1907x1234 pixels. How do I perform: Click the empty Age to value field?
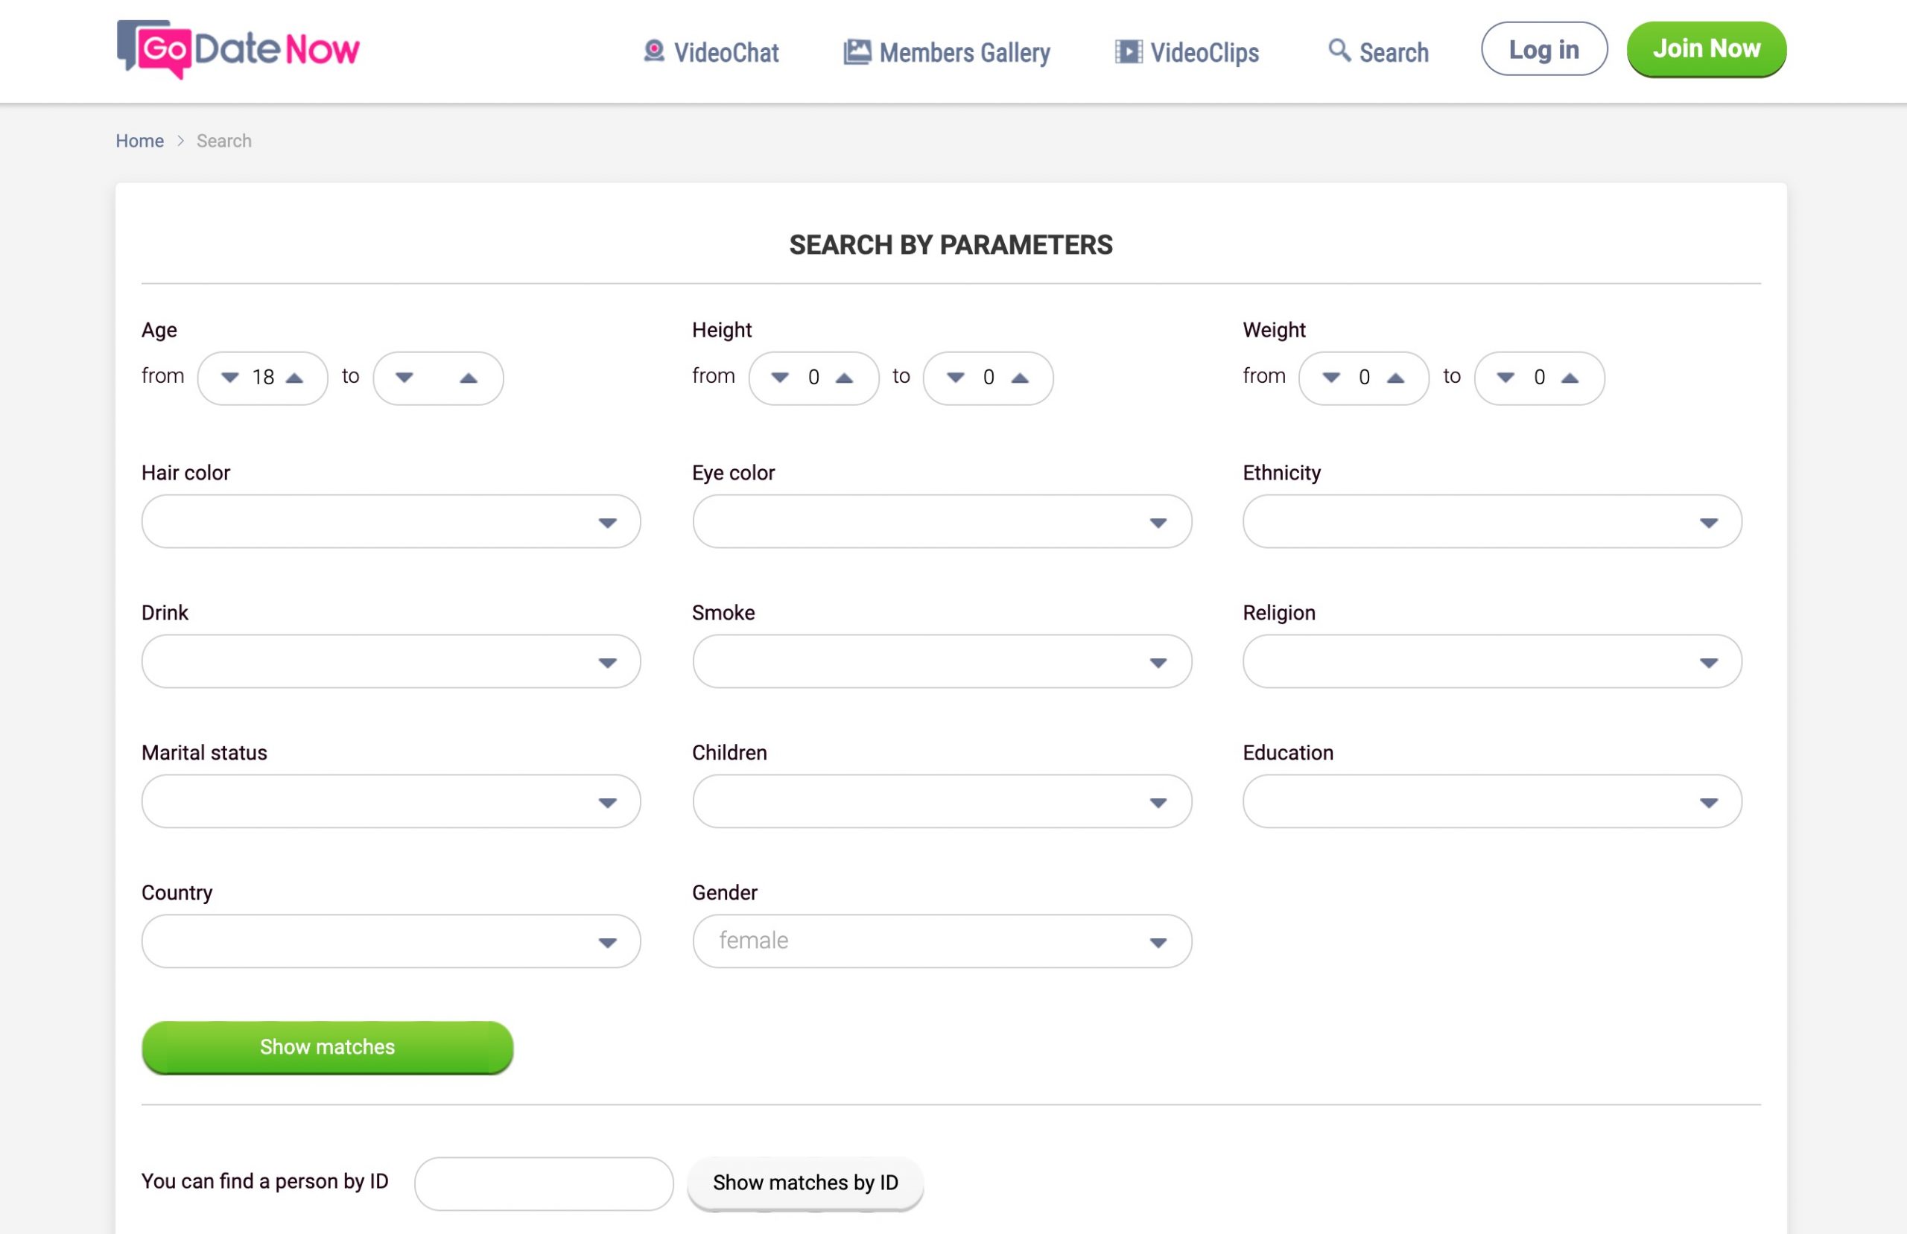(x=437, y=378)
